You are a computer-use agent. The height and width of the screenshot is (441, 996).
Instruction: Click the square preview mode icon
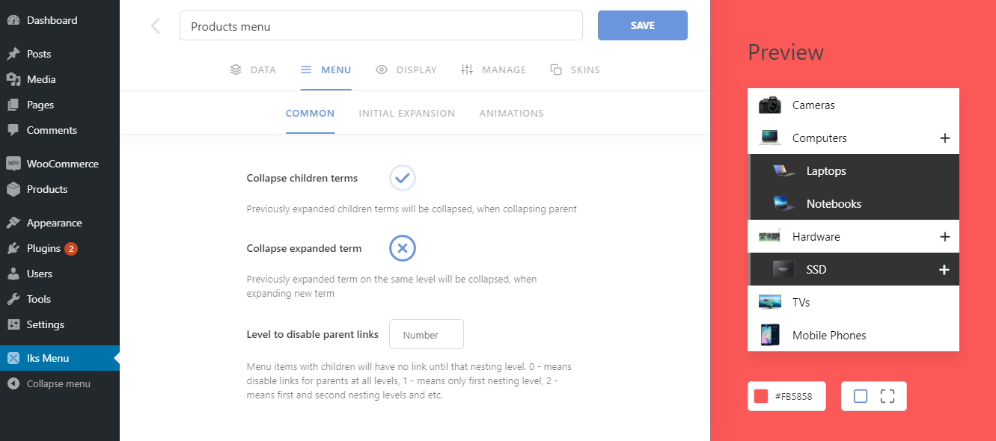pos(861,396)
